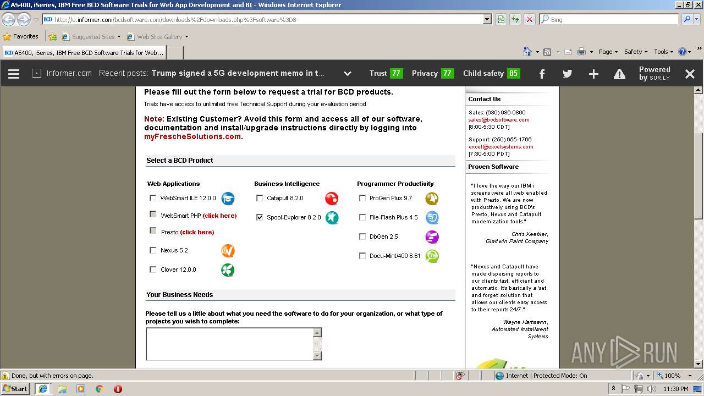704x396 pixels.
Task: Click the green Clover product icon
Action: tap(228, 270)
